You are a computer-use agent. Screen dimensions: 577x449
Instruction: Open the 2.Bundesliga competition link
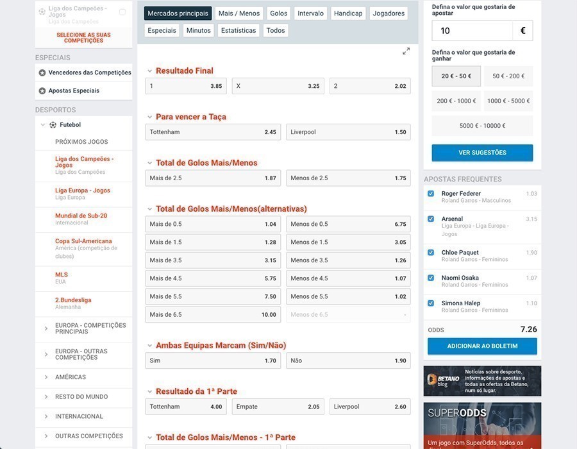point(73,300)
